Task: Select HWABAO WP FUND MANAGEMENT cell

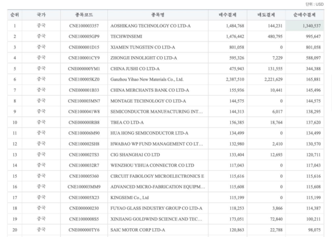Action: pyautogui.click(x=158, y=144)
